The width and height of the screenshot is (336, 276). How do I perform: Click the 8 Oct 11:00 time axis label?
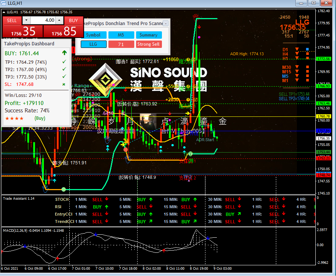pos(175,269)
